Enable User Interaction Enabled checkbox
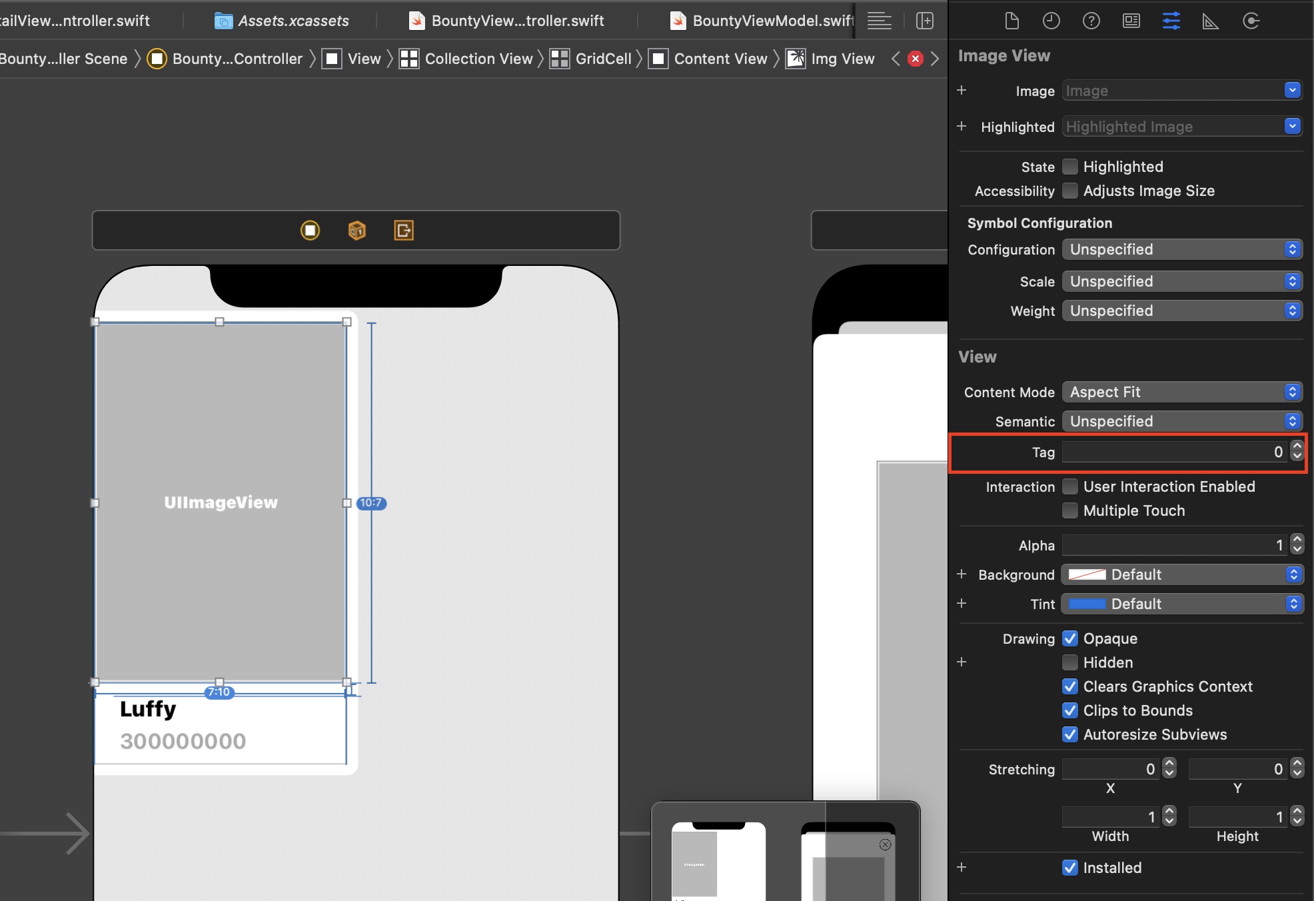 (1070, 486)
